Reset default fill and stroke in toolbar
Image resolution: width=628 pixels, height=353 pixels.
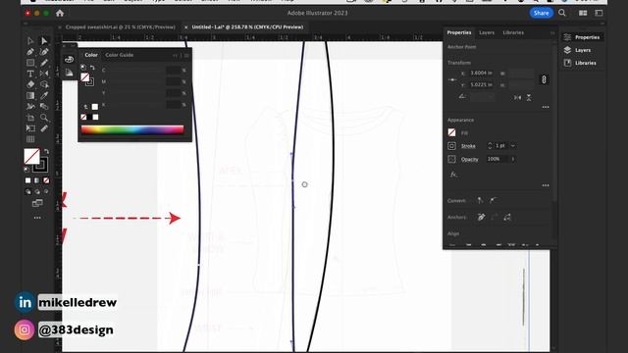tap(26, 170)
